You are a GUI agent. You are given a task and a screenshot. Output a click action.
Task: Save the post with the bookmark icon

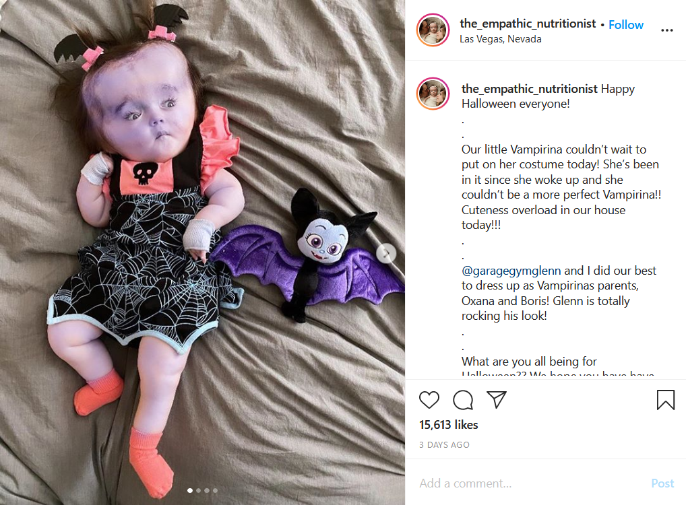click(665, 400)
